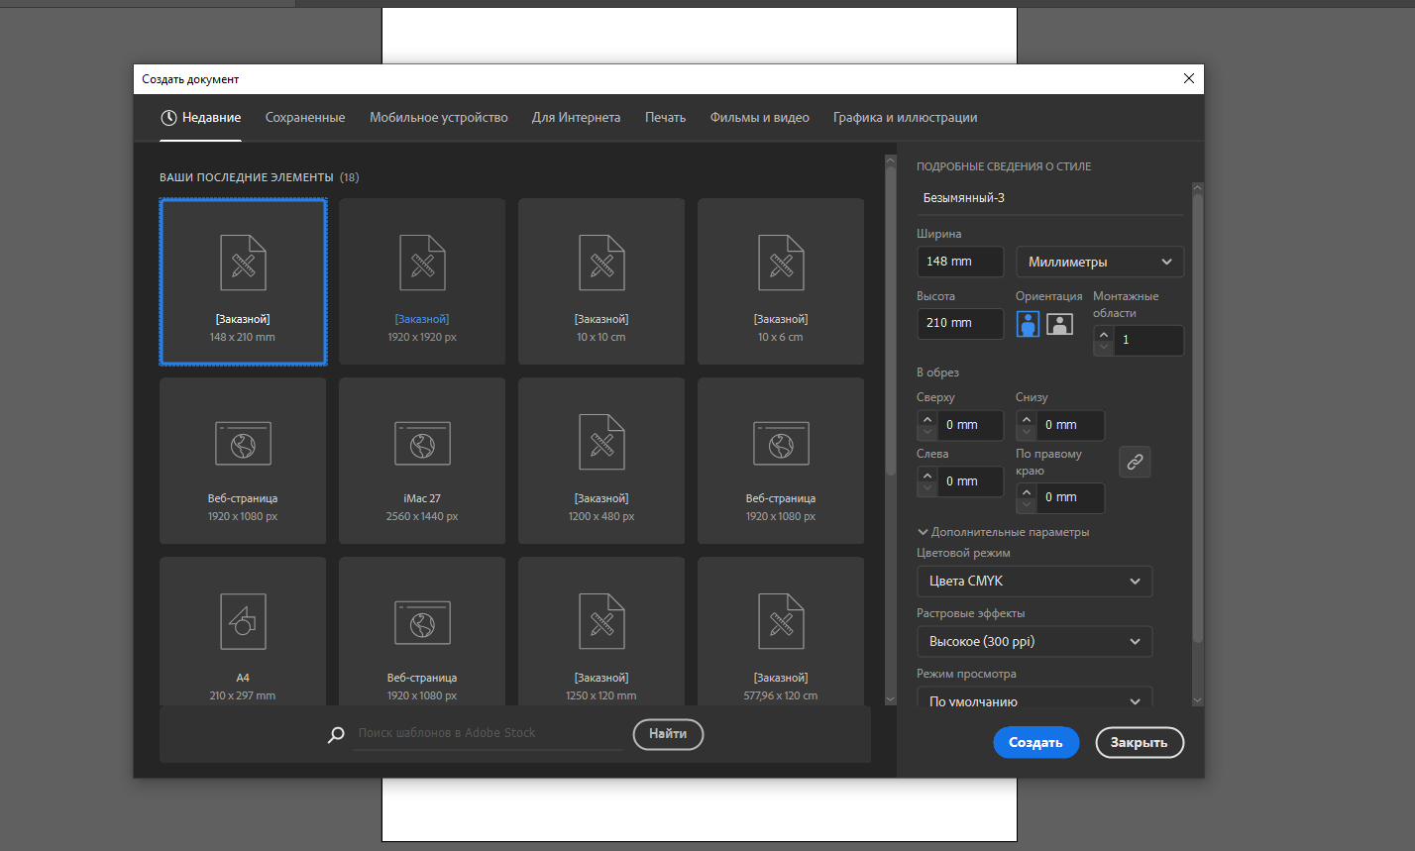The image size is (1415, 851).
Task: Increase the По правому краю bleed value
Action: 1026,490
